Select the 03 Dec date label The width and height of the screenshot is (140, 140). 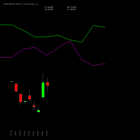tap(42, 133)
